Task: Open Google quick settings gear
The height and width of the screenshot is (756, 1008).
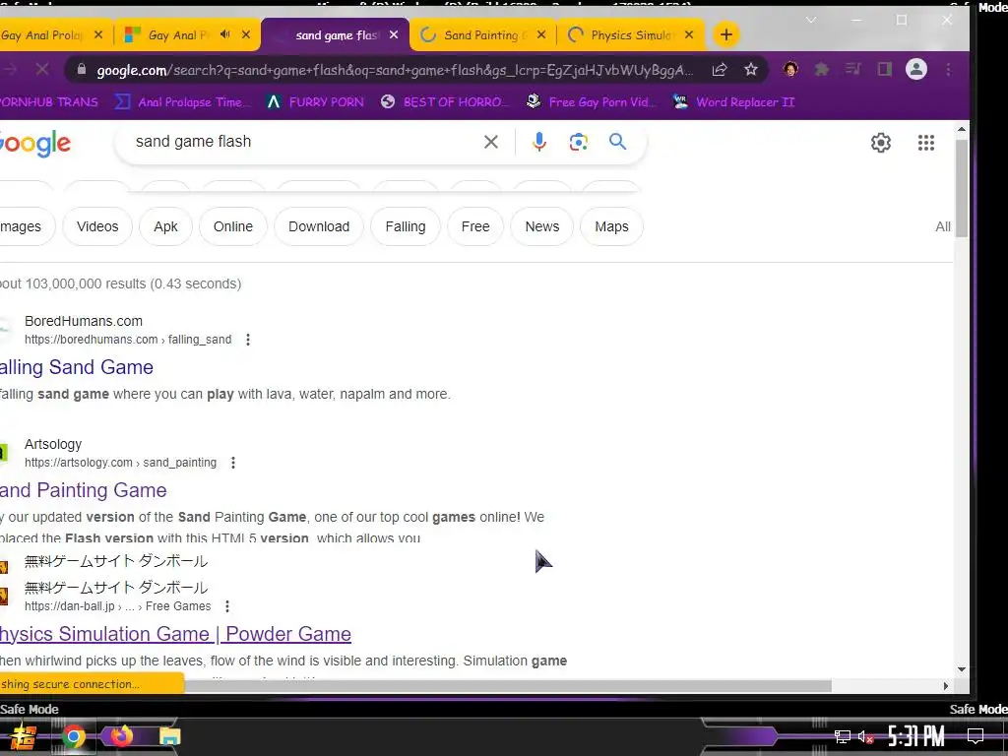Action: pyautogui.click(x=881, y=143)
